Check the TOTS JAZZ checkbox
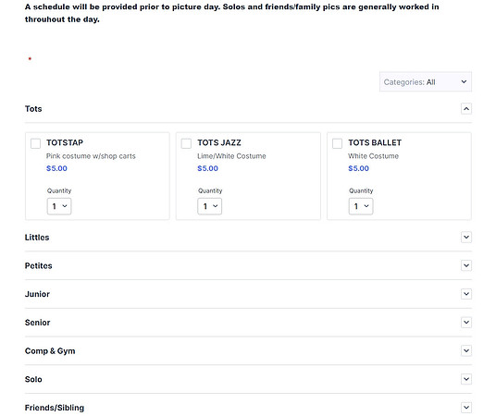The height and width of the screenshot is (416, 496). coord(186,143)
